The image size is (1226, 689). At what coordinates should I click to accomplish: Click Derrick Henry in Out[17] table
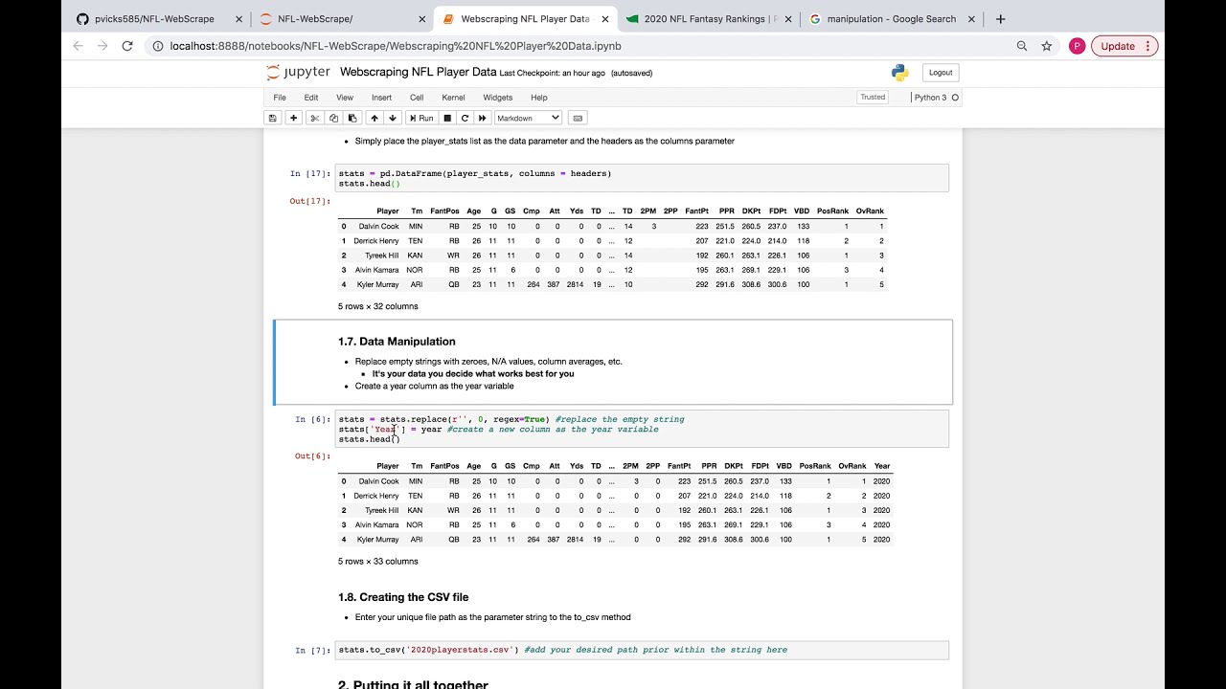click(376, 241)
